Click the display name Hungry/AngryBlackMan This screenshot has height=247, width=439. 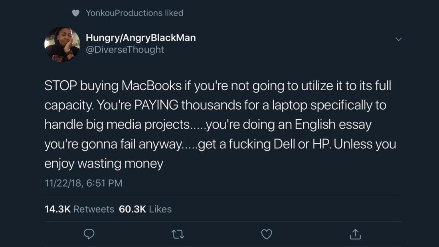[x=140, y=38]
